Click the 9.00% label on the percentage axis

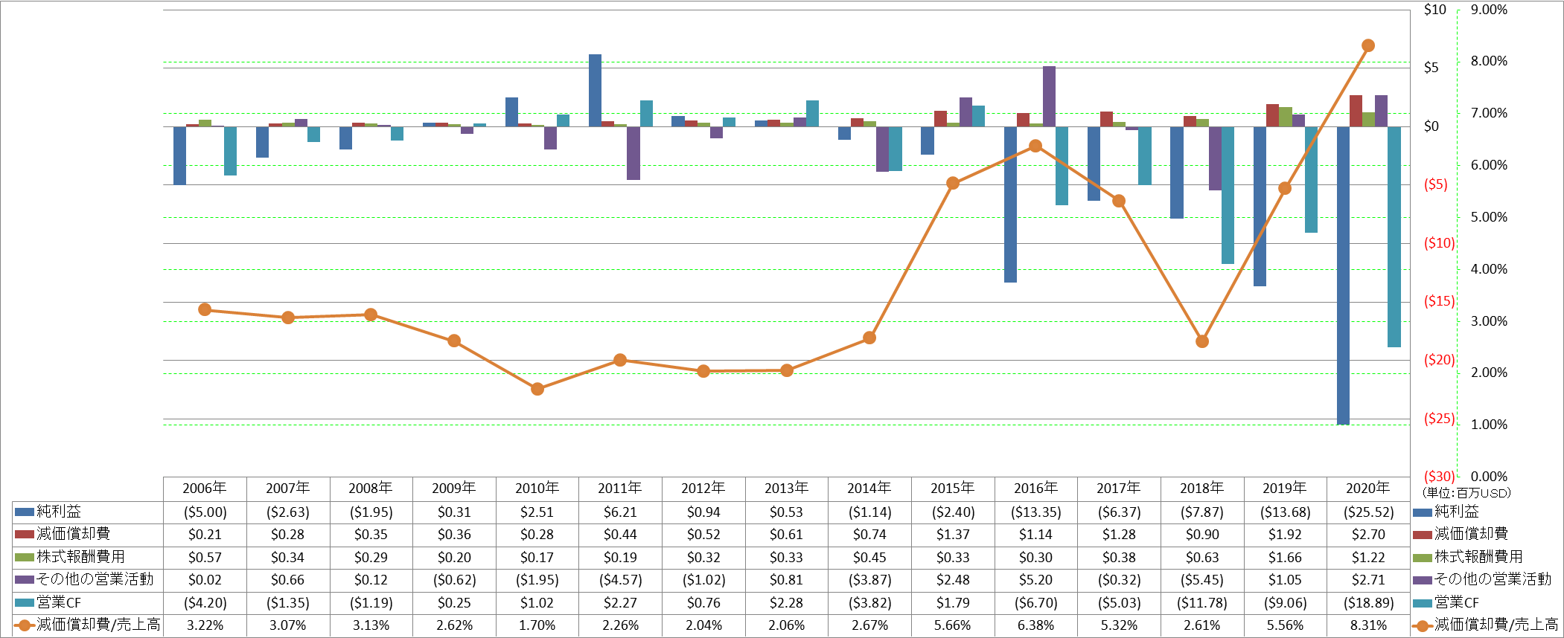coord(1489,10)
